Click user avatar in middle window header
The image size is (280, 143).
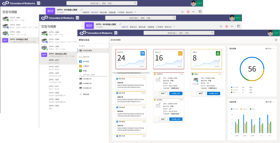coord(232,18)
